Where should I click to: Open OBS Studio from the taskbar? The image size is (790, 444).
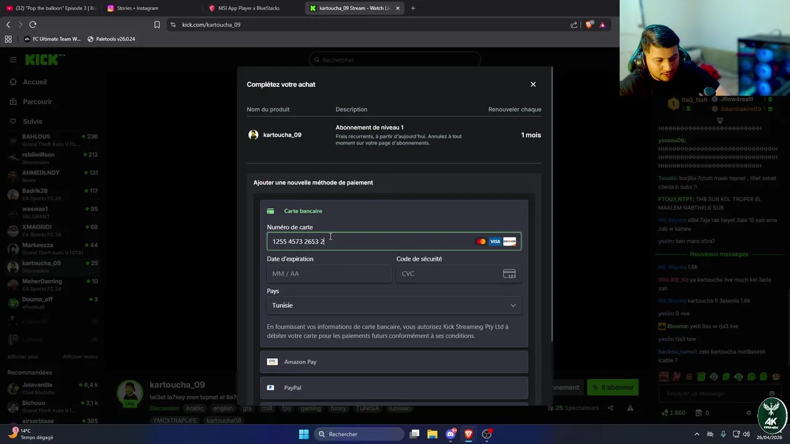point(486,434)
